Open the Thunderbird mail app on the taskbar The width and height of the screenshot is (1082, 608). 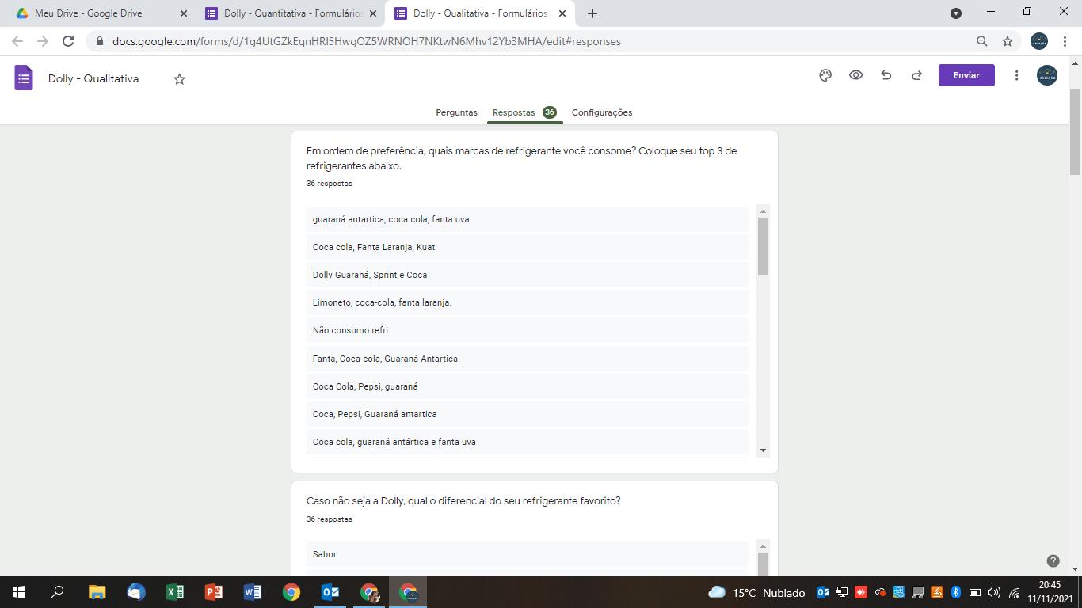[135, 592]
